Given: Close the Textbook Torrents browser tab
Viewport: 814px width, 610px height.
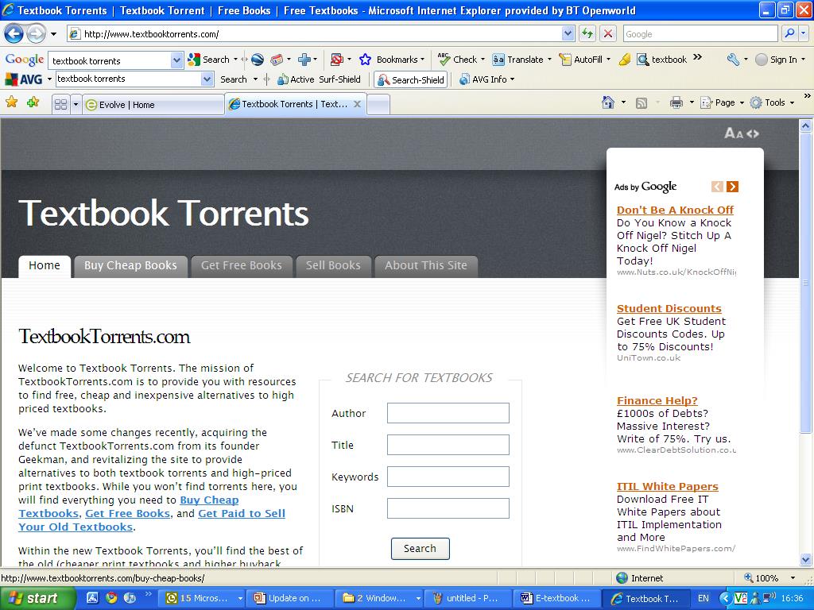Looking at the screenshot, I should pos(357,104).
